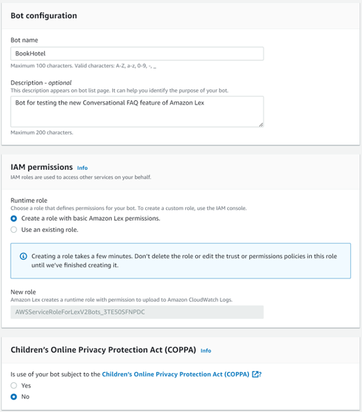
Task: Click the info circle icon in alert
Action: click(x=23, y=256)
